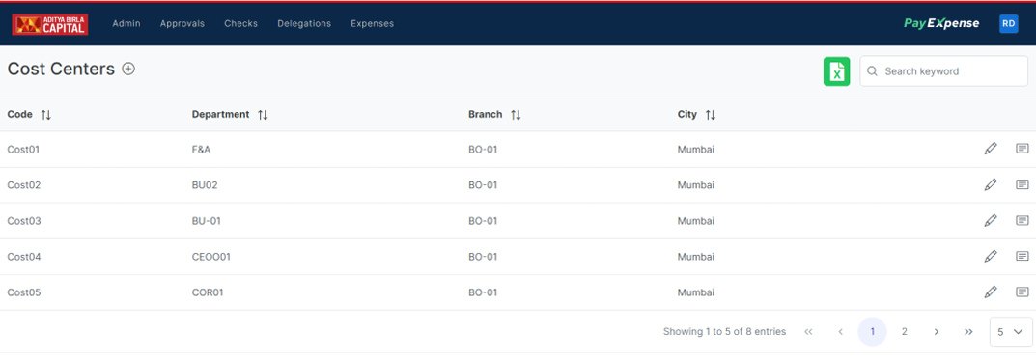The width and height of the screenshot is (1036, 362).
Task: Edit the Cost03 cost center
Action: [990, 220]
